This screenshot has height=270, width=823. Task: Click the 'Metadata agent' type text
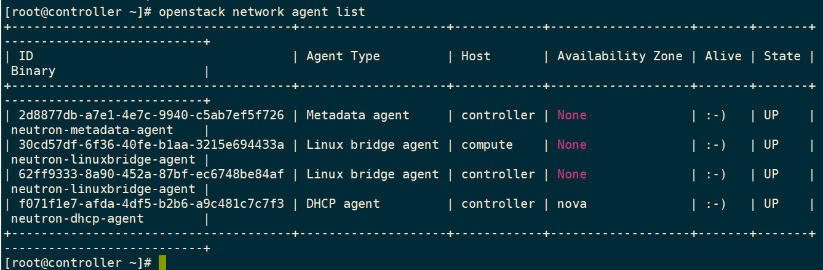[358, 115]
